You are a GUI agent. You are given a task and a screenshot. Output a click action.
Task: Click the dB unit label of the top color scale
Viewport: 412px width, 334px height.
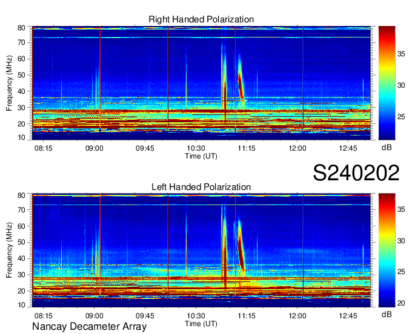pos(387,148)
